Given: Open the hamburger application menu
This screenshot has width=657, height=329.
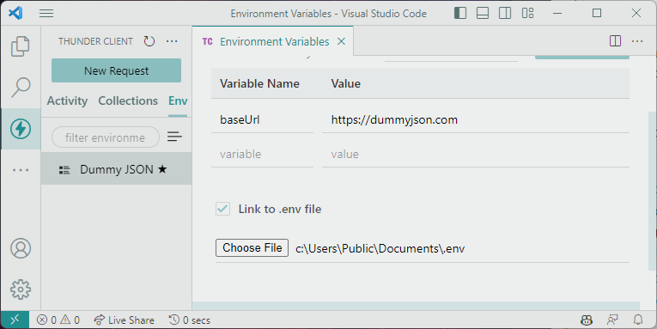Looking at the screenshot, I should coord(46,14).
